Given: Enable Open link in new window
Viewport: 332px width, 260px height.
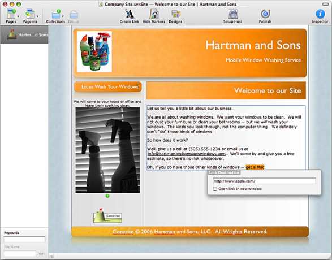Looking at the screenshot, I should click(215, 189).
